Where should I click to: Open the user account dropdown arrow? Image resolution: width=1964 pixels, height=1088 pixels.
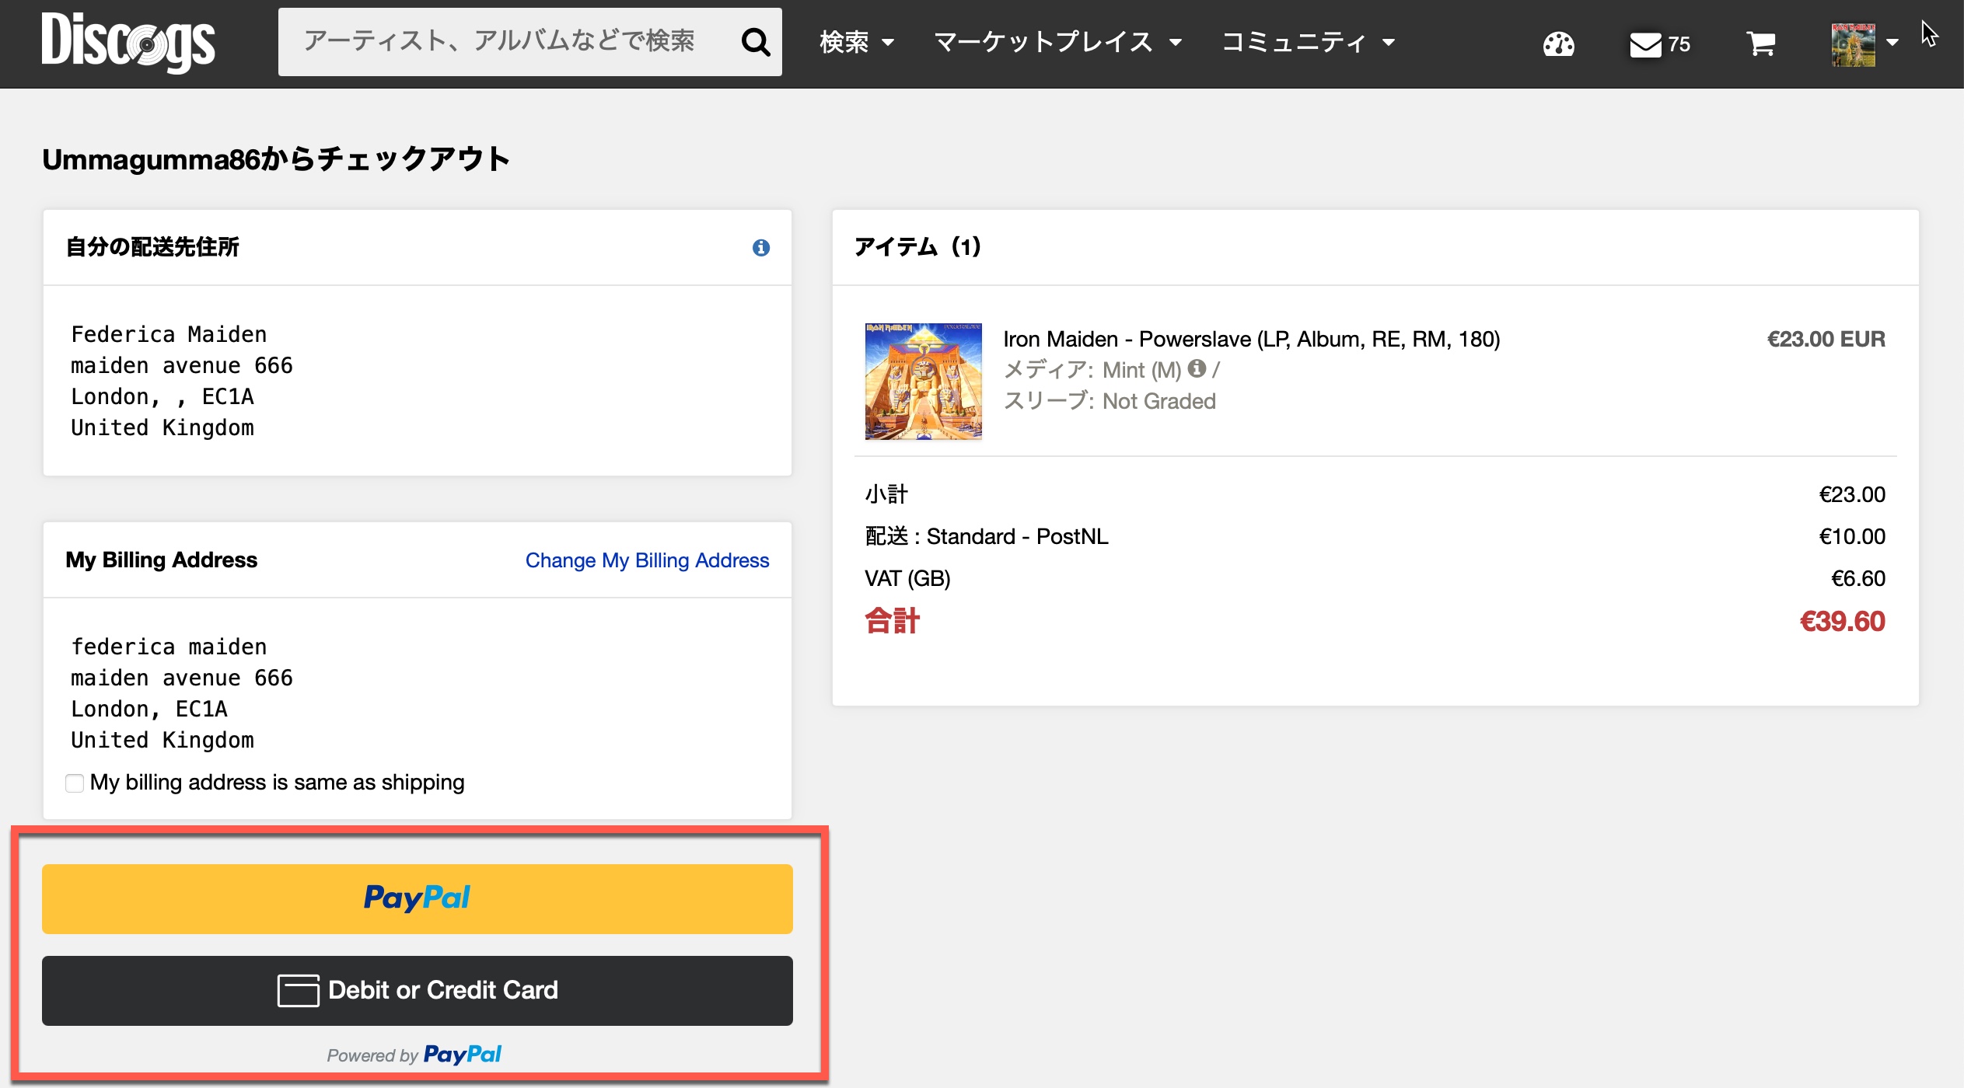[x=1892, y=44]
